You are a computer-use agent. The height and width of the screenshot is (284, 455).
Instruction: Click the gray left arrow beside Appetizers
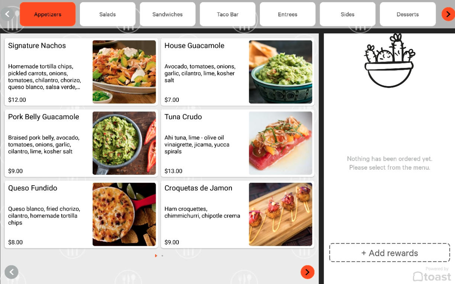[x=7, y=14]
